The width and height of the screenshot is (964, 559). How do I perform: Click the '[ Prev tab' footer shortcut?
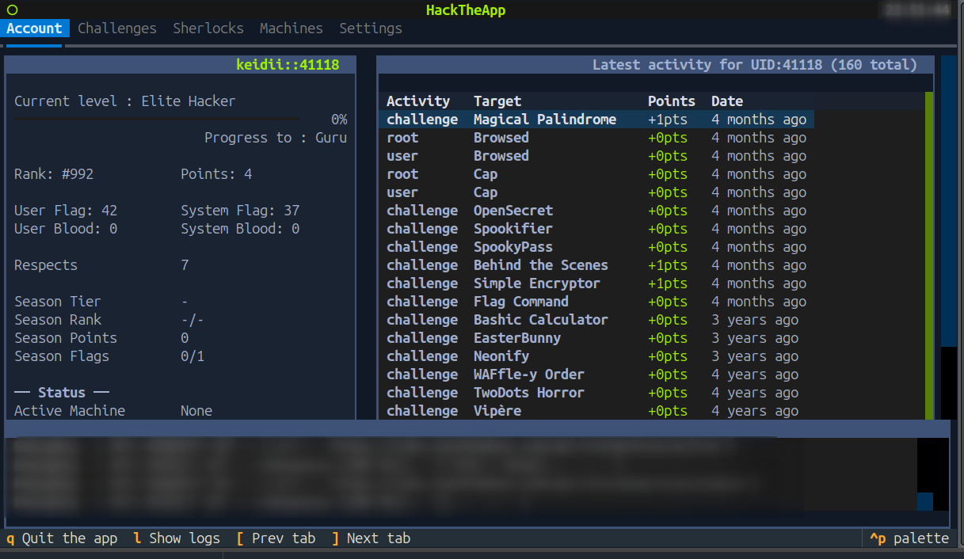click(x=276, y=538)
